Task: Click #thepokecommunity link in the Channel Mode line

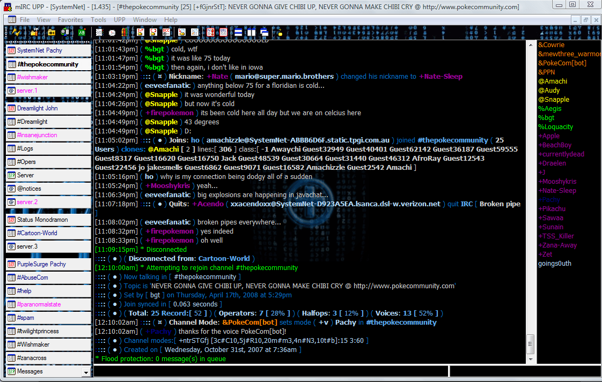Action: click(x=401, y=323)
